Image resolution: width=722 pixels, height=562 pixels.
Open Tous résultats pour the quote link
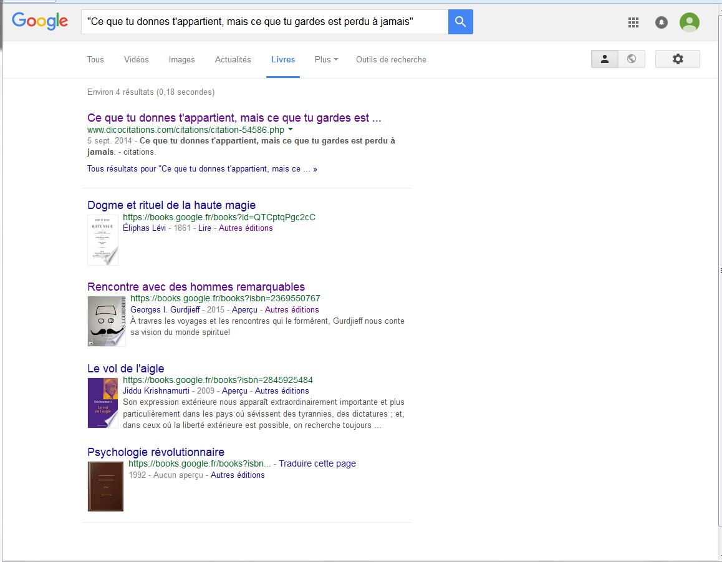(202, 168)
